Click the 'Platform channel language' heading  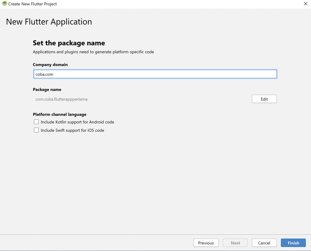tap(60, 114)
